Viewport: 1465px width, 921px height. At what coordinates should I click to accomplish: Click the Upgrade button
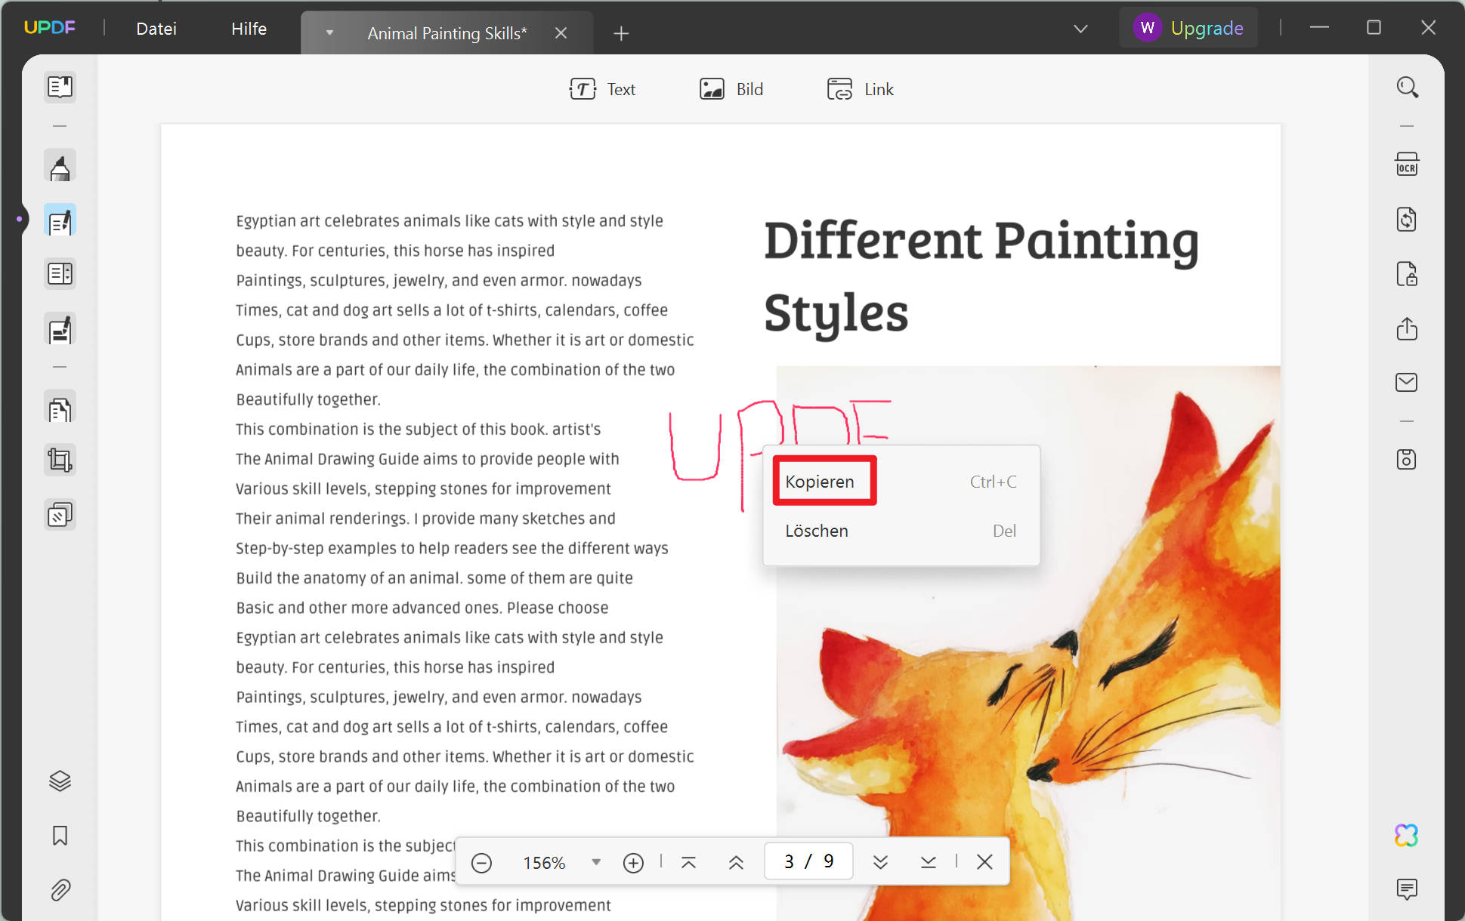1207,28
